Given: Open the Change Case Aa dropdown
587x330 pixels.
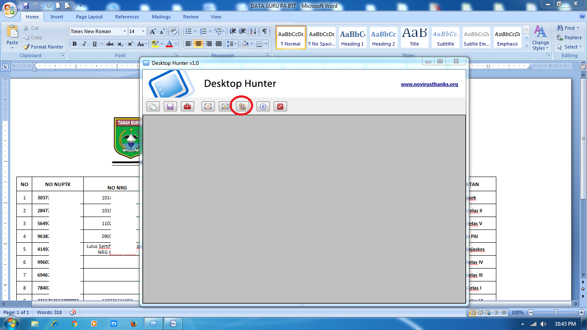Looking at the screenshot, I should pyautogui.click(x=142, y=44).
